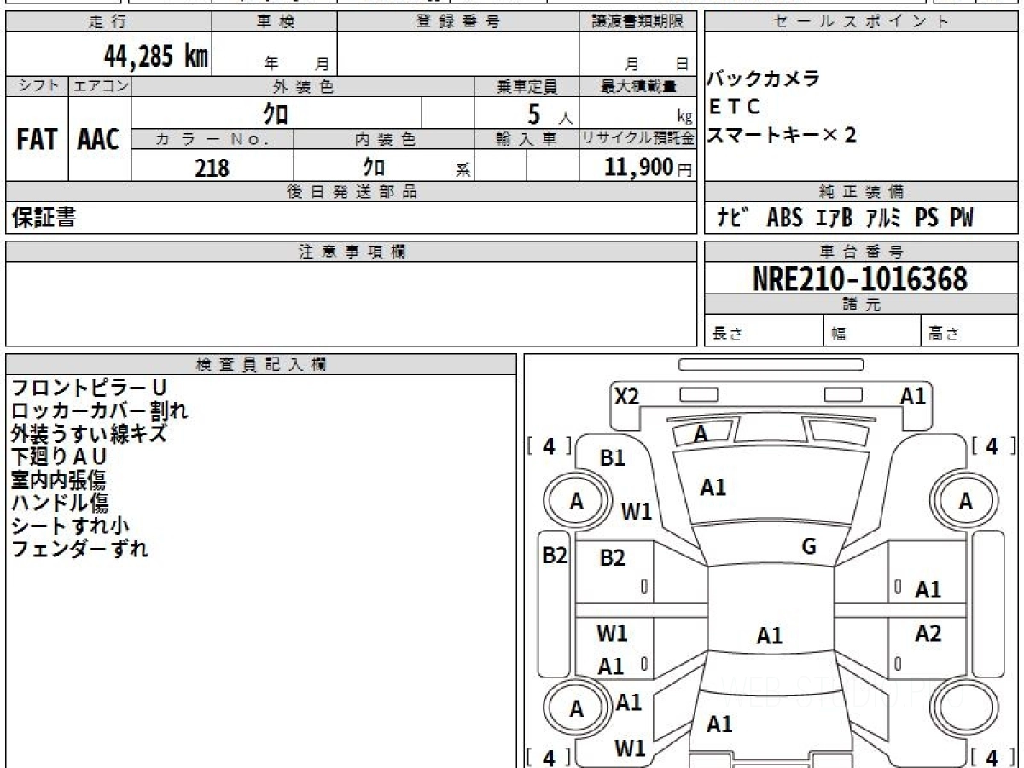Viewport: 1024px width, 768px height.
Task: Select the G mark on the windshield
Action: coord(809,547)
